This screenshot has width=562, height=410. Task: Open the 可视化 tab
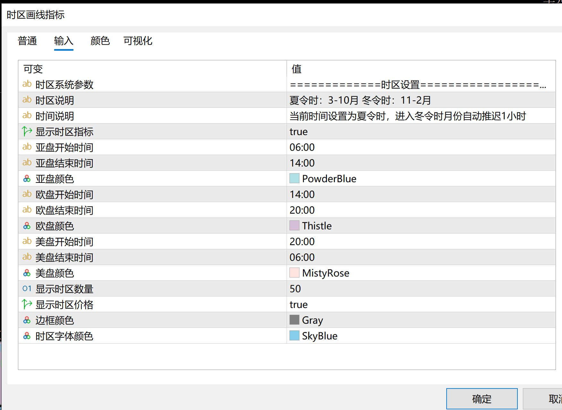[138, 41]
